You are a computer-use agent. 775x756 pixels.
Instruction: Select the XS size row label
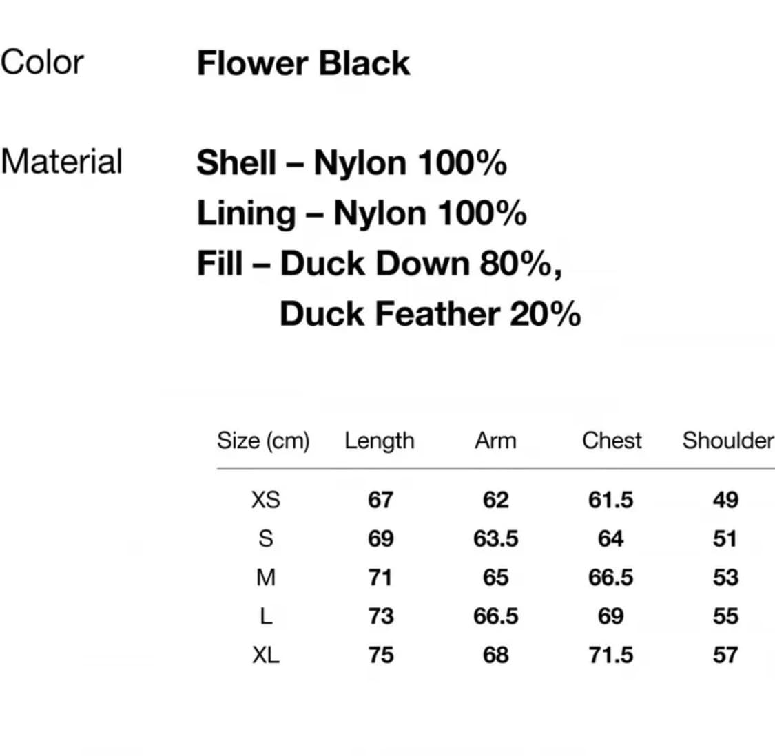point(266,500)
